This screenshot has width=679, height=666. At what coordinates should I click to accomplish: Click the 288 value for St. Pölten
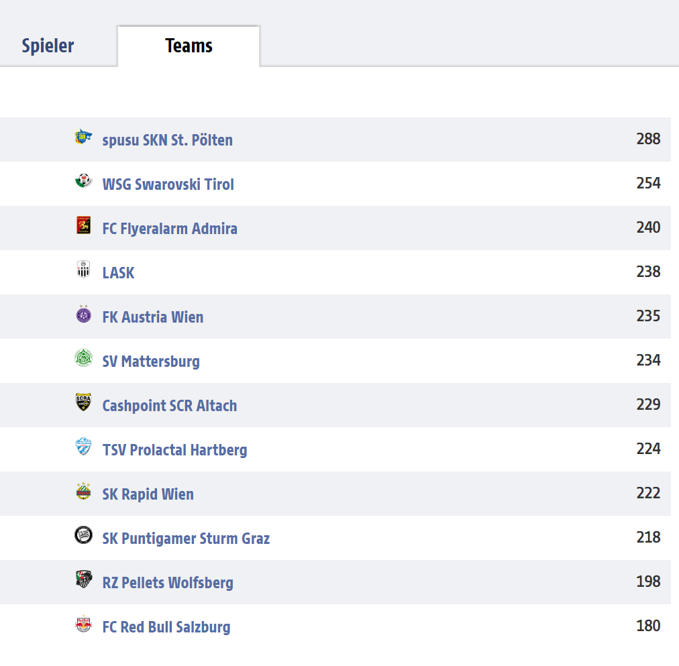648,139
